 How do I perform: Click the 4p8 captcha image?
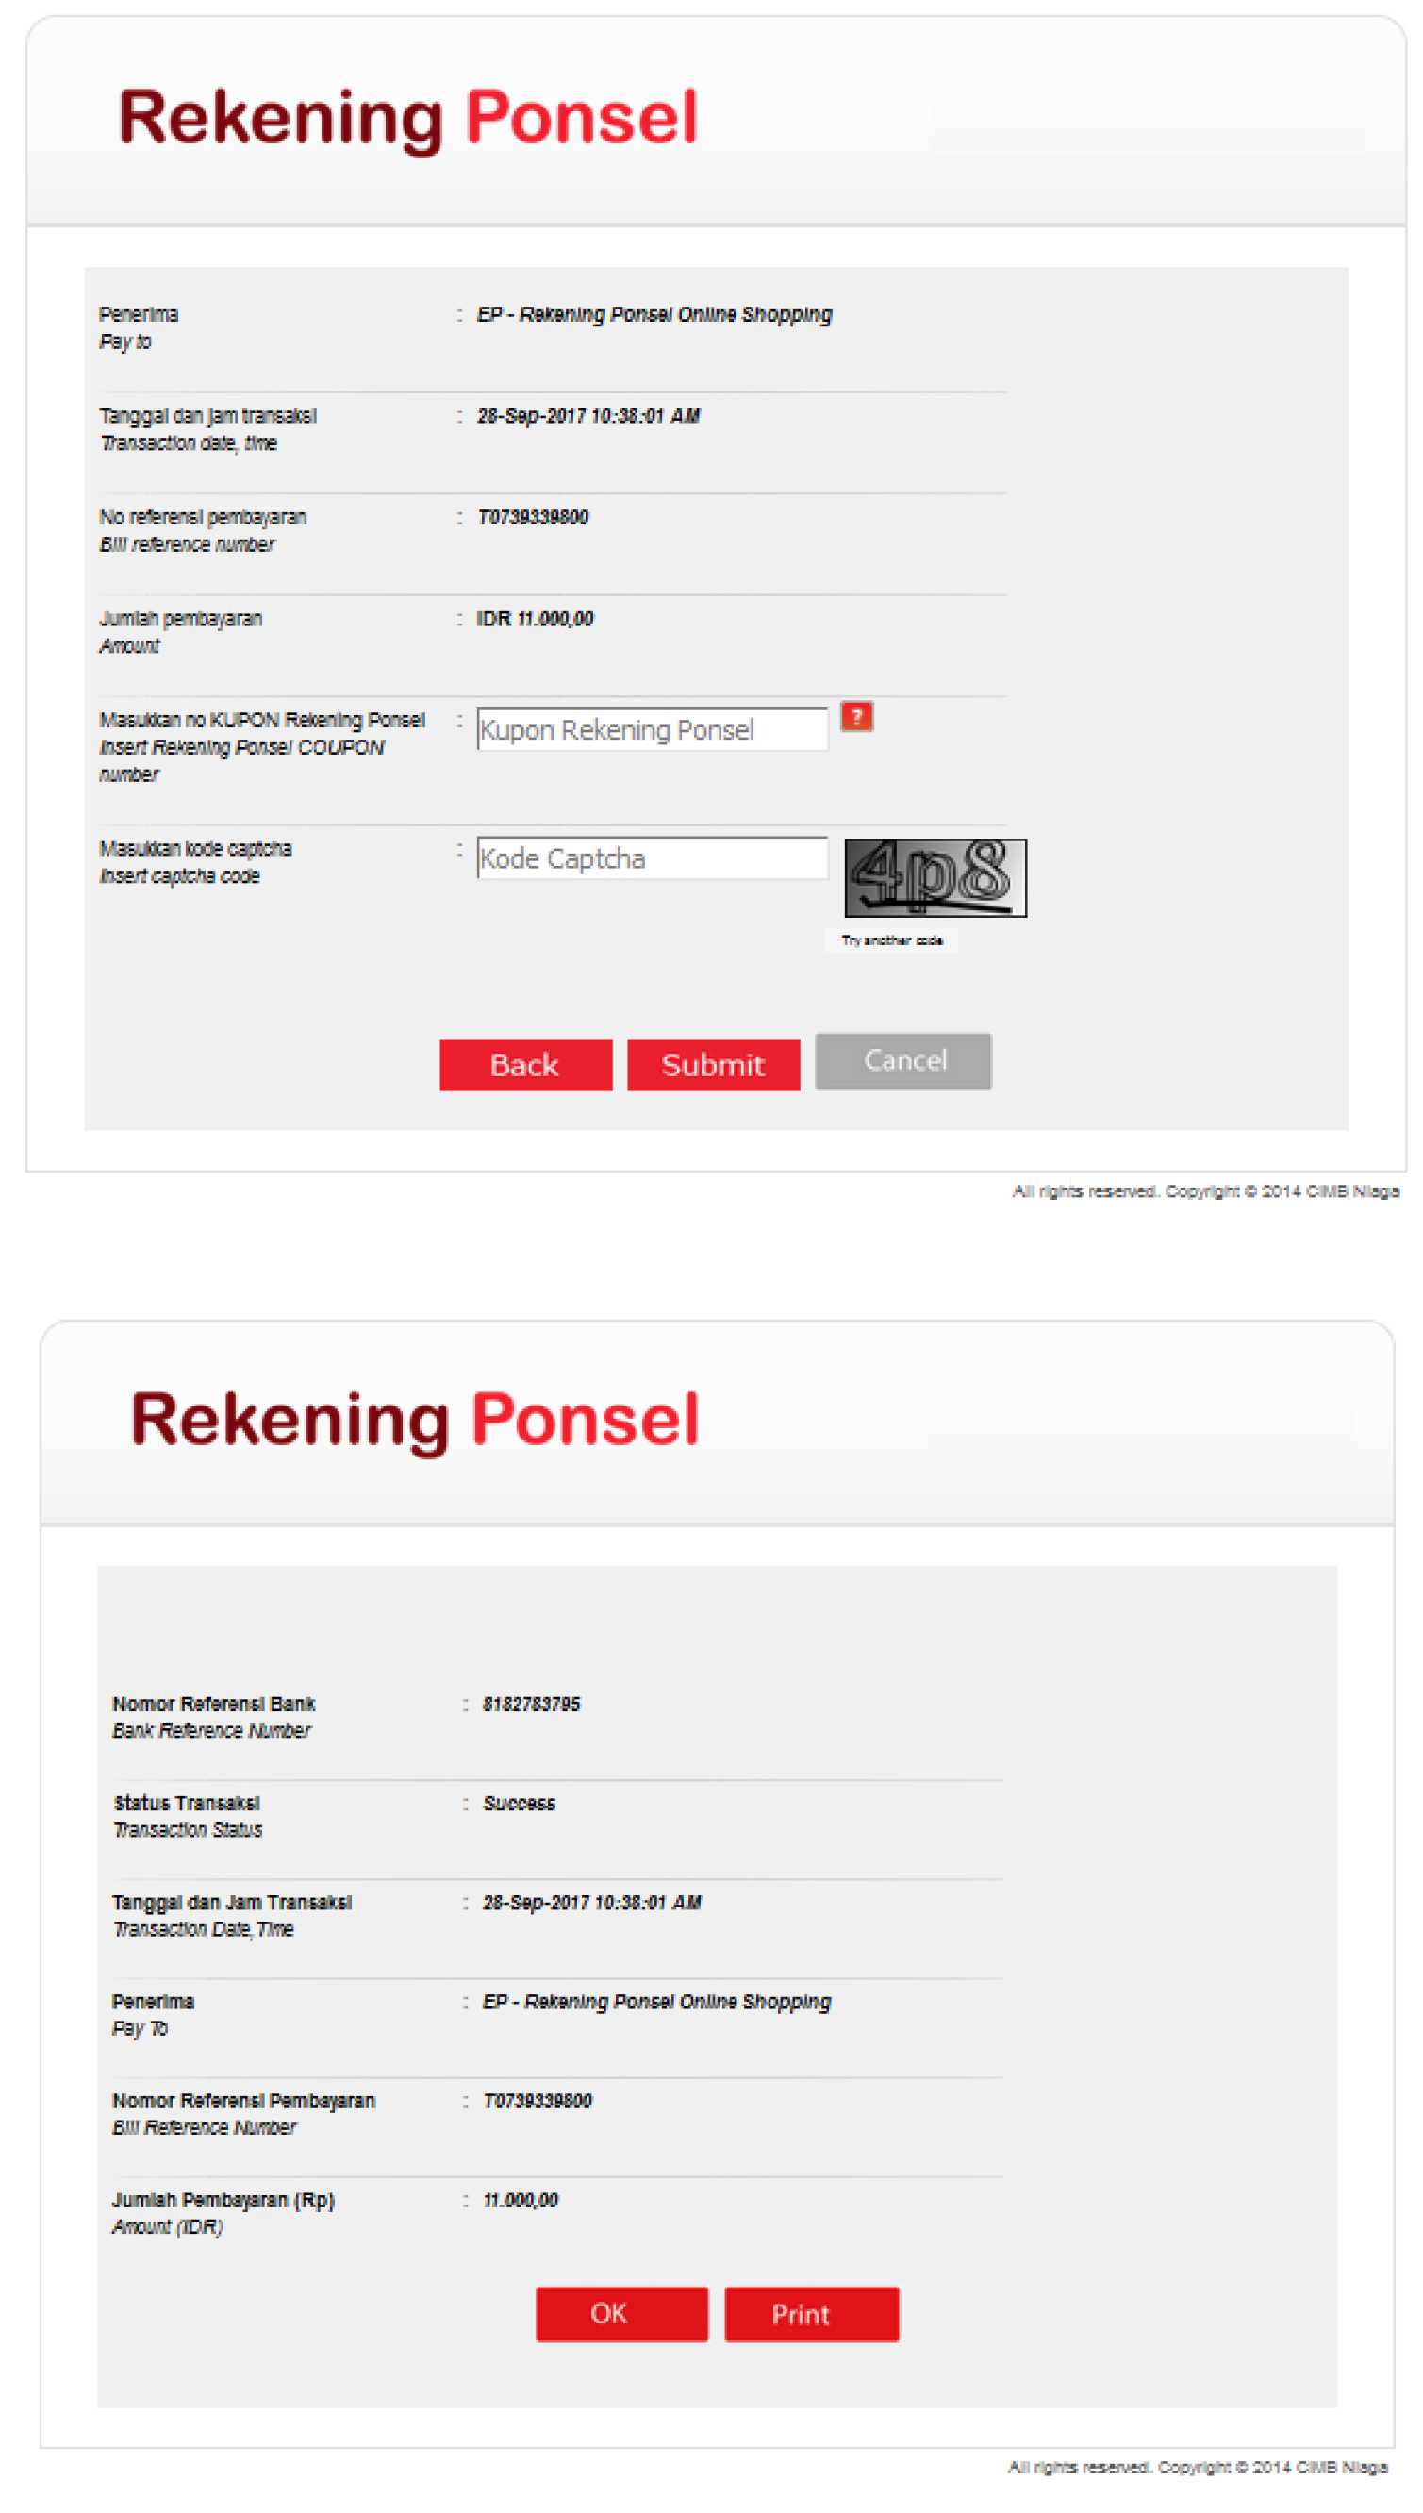click(935, 876)
